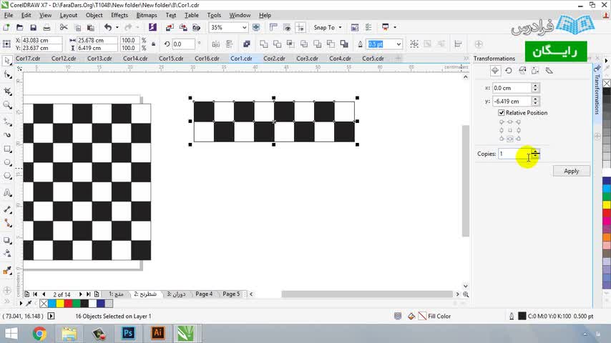Open the Scale and mirror tab in Transformations

(522, 71)
